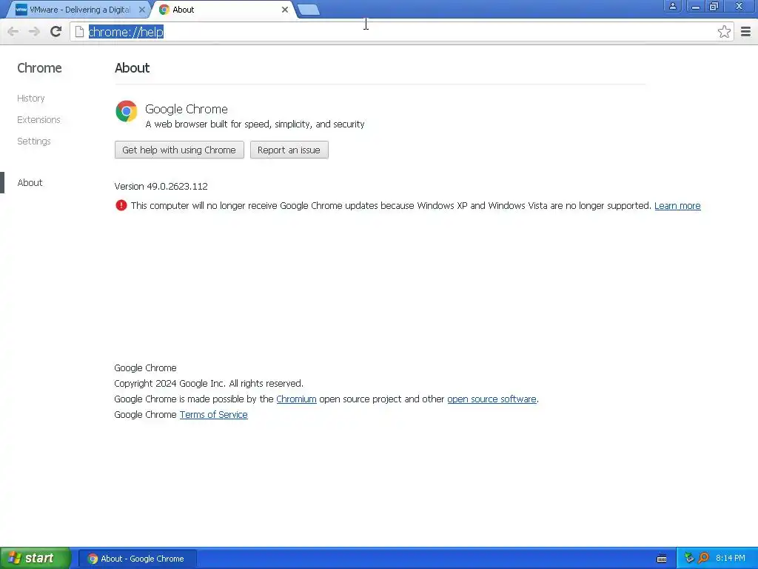Open the Learn more link

(677, 206)
